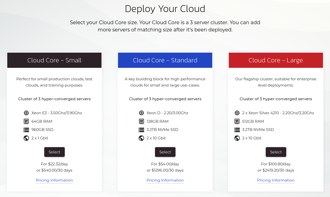Click the storage icon in Cloud Core Standard
The height and width of the screenshot is (197, 330).
click(141, 130)
